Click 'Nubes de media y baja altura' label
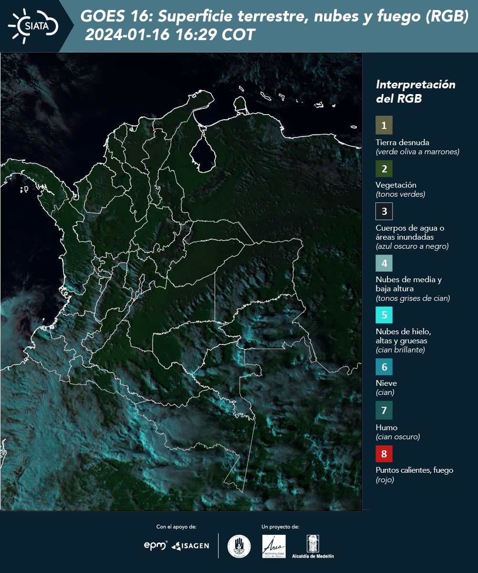 pyautogui.click(x=409, y=284)
